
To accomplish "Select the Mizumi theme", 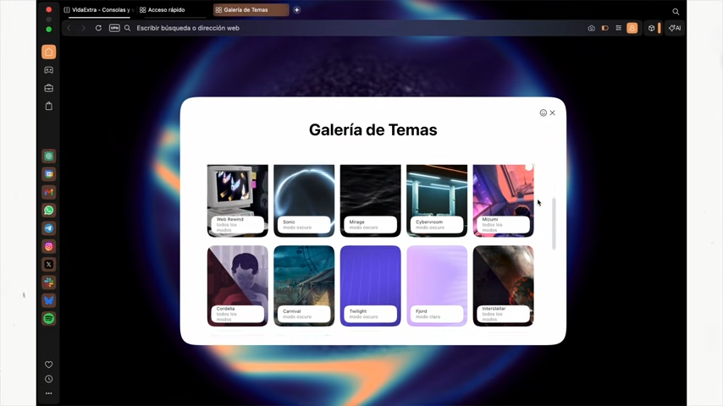I will [503, 200].
